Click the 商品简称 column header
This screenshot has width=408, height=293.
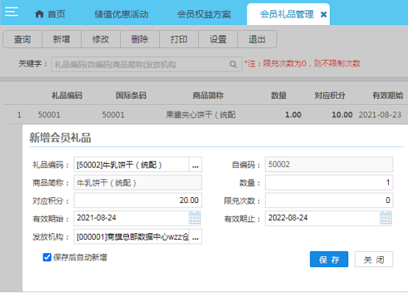(208, 95)
